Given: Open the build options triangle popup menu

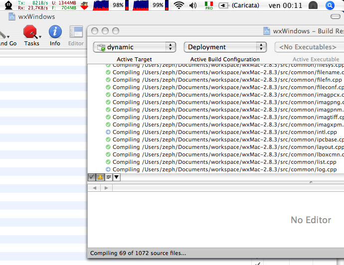Looking at the screenshot, I should (116, 177).
